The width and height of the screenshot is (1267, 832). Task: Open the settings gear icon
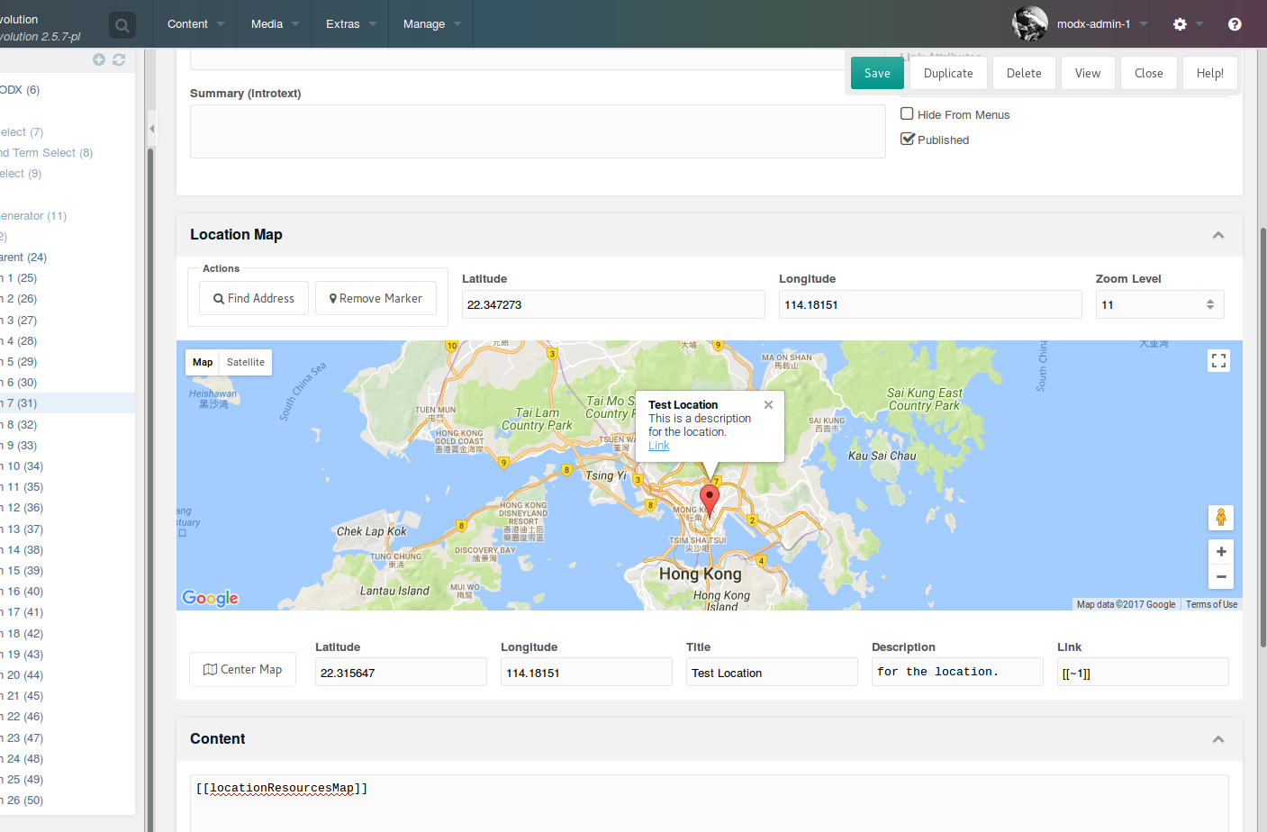tap(1180, 24)
